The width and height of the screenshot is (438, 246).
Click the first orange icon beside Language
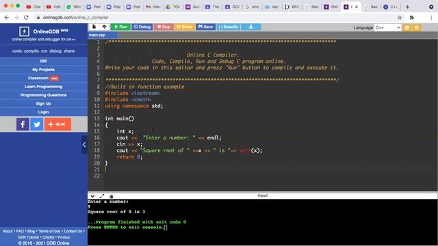[407, 27]
